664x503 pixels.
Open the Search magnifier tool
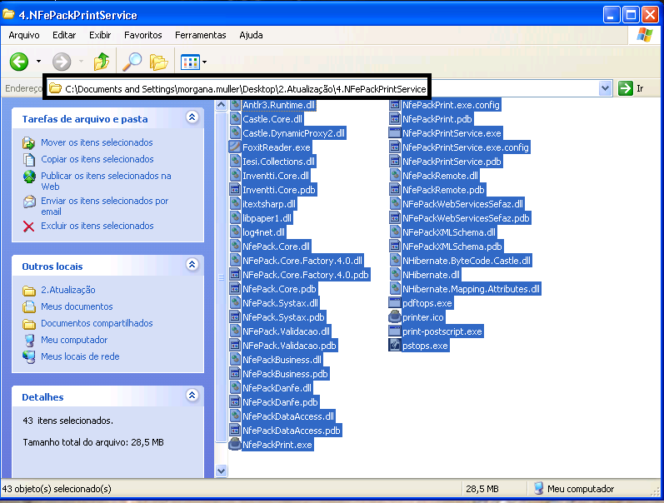pyautogui.click(x=132, y=62)
